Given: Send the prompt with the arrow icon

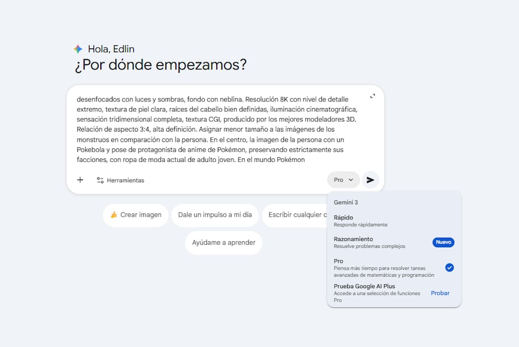Looking at the screenshot, I should [x=370, y=180].
